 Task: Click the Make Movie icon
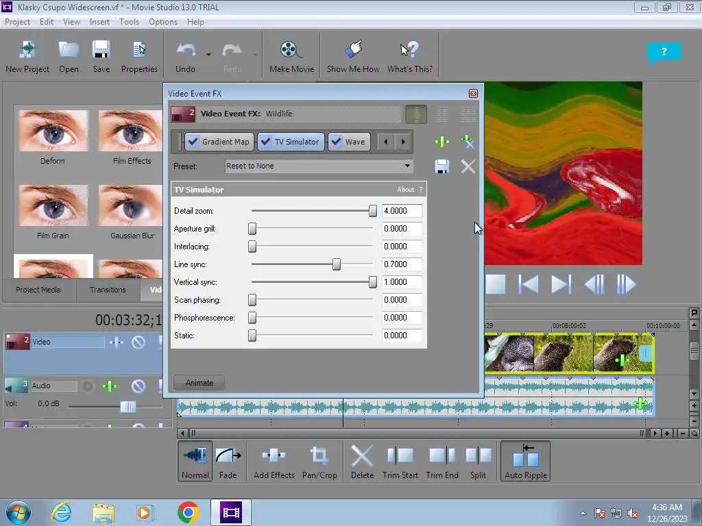point(291,56)
